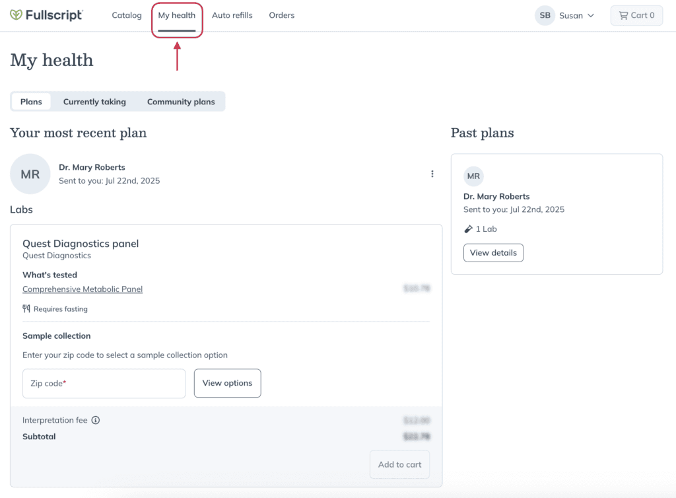Screen dimensions: 676x498
Task: Click the small MR avatar in Past plans
Action: coord(473,176)
